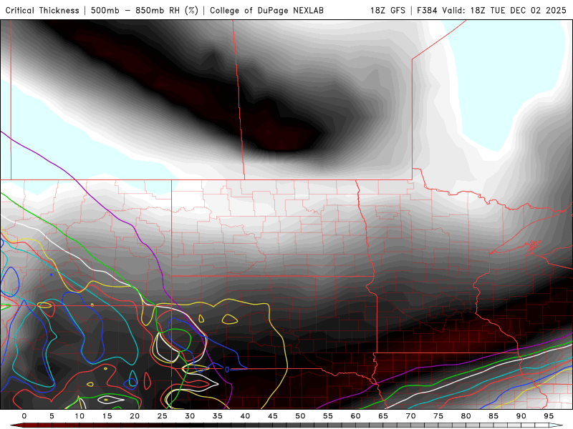Click the "95" colorbar scale label
This screenshot has width=573, height=429.
click(549, 416)
